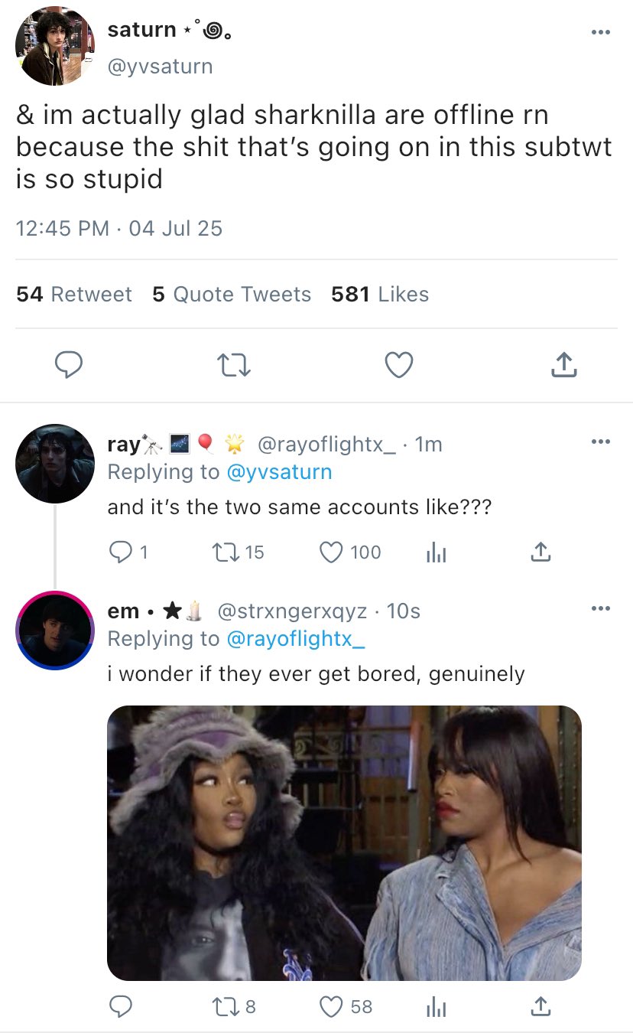The width and height of the screenshot is (633, 1033).
Task: Like ray's reply with 100 likes
Action: [332, 552]
